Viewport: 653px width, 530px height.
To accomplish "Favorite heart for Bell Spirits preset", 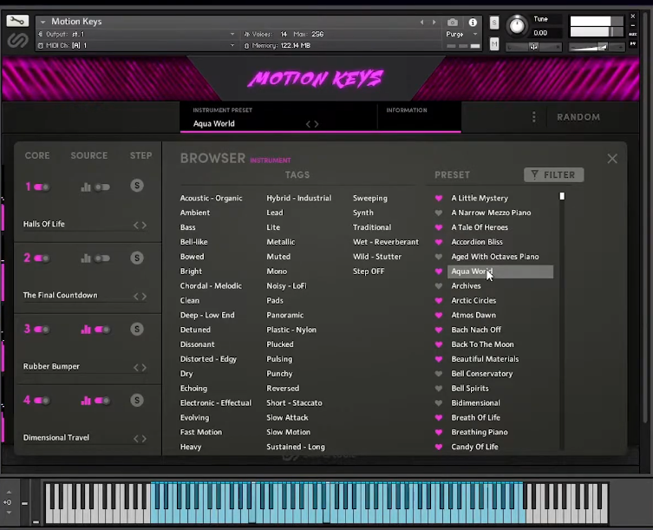I will [439, 389].
